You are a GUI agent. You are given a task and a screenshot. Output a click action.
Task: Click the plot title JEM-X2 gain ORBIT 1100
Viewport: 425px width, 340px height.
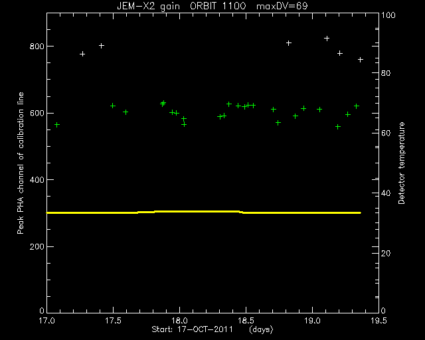click(181, 6)
